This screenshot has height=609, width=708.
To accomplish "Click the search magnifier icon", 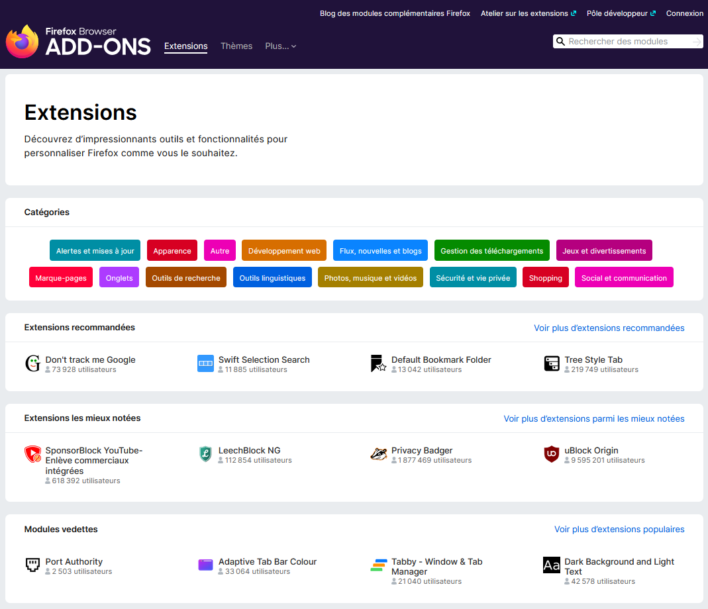I will click(560, 42).
